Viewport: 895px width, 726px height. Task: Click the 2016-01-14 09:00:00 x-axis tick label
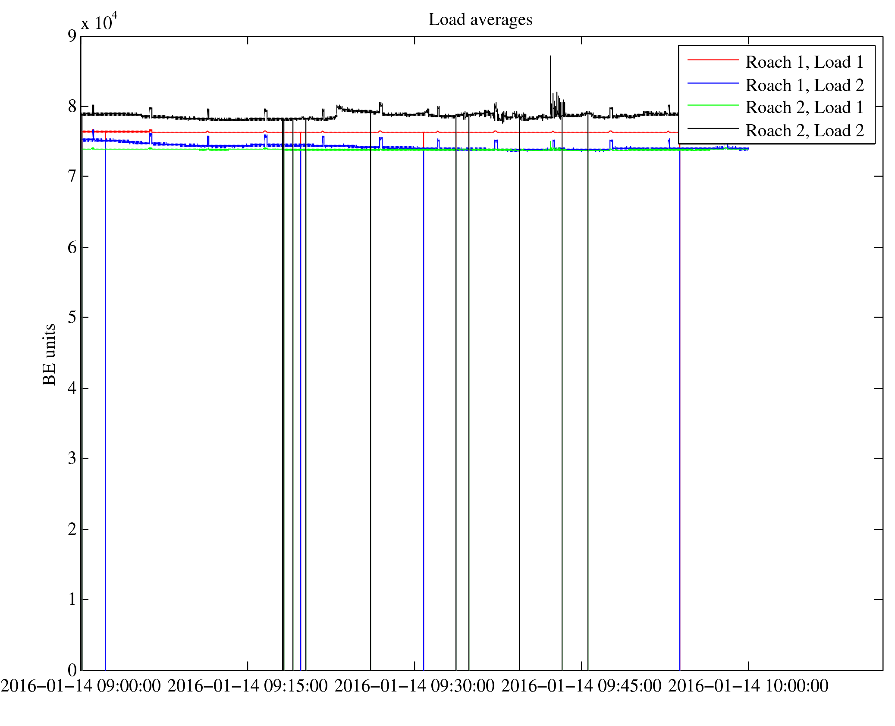[81, 686]
